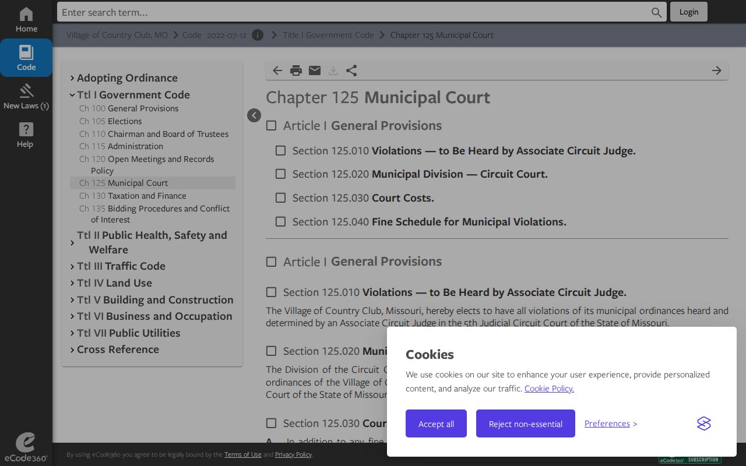Open the Help sidebar icon
The width and height of the screenshot is (746, 466).
tap(26, 135)
